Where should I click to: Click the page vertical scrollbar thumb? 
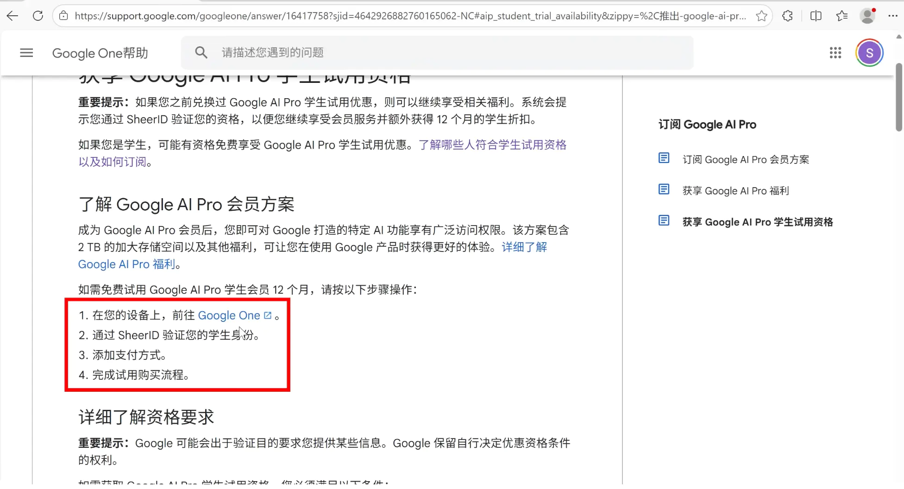(898, 97)
